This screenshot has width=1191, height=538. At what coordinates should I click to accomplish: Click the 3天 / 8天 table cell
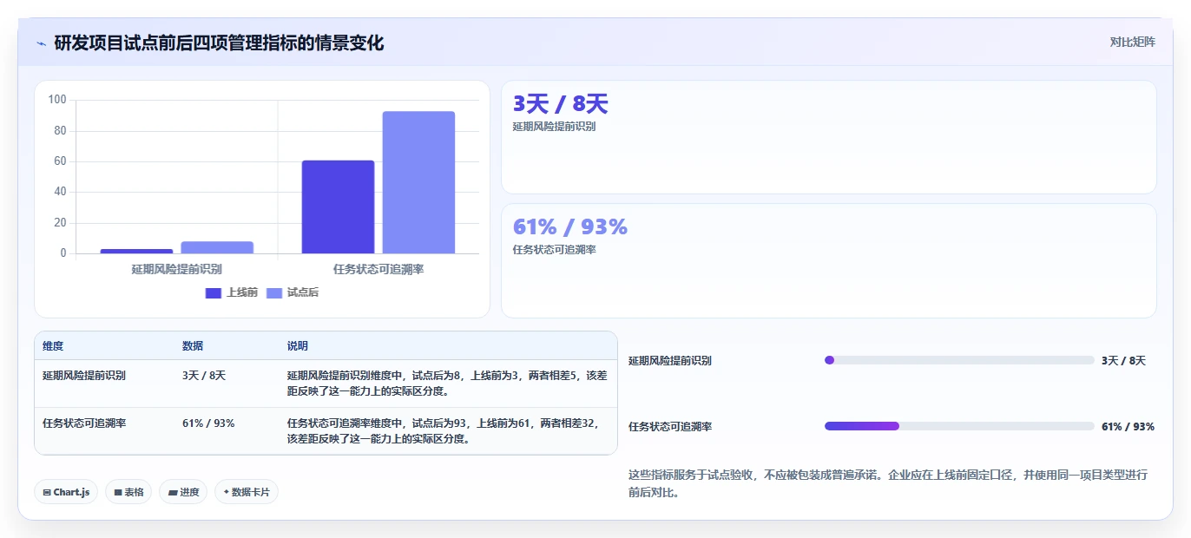click(x=204, y=376)
